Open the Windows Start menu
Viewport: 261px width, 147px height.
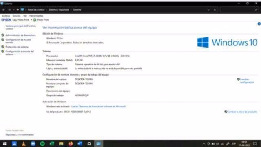click(x=4, y=144)
